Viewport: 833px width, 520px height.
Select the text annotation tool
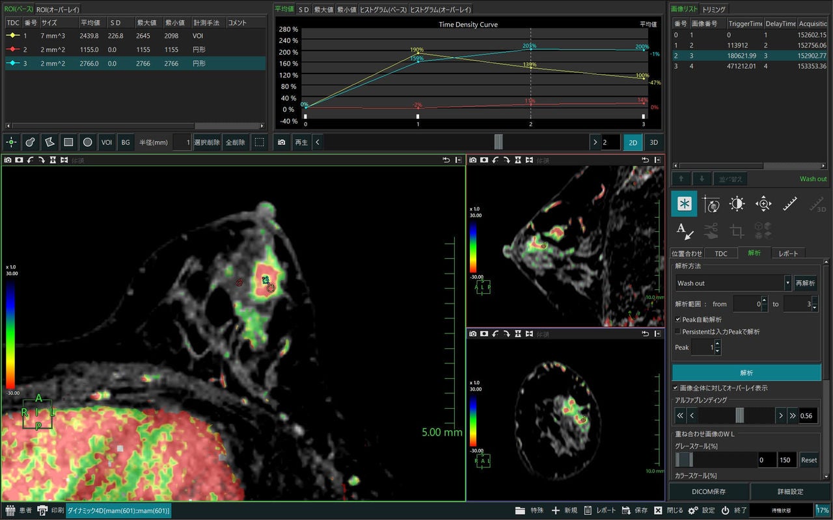(684, 230)
